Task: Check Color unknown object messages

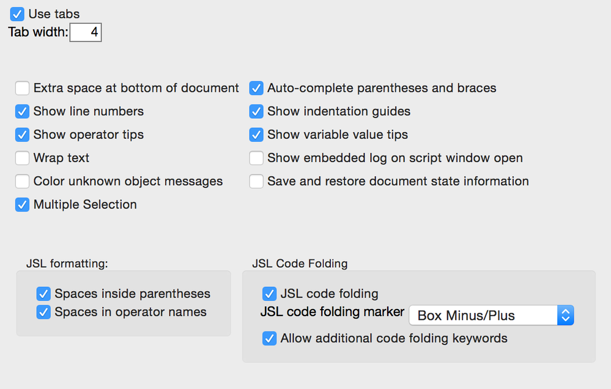Action: (x=22, y=181)
